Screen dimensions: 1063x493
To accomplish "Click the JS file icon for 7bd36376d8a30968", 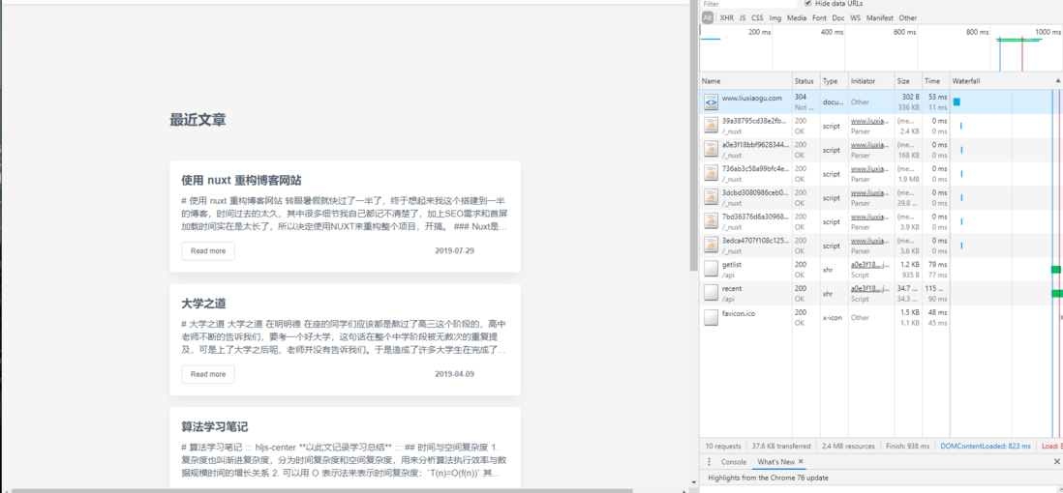I will (x=711, y=221).
